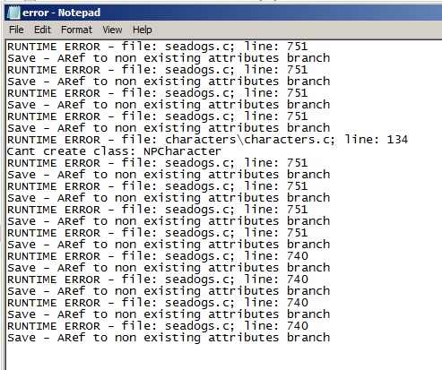Click the characters\characters.c line 134 error
This screenshot has width=442, height=370.
coord(207,140)
